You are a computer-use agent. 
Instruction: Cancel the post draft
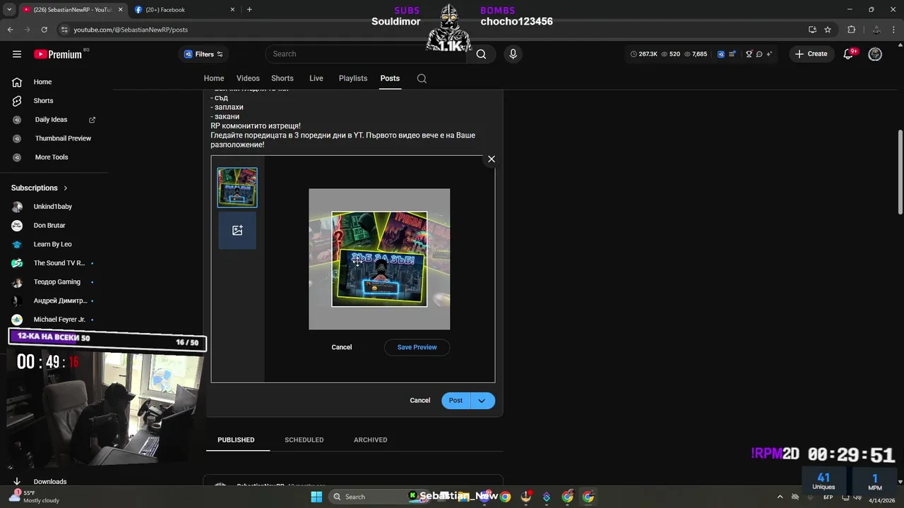tap(420, 401)
